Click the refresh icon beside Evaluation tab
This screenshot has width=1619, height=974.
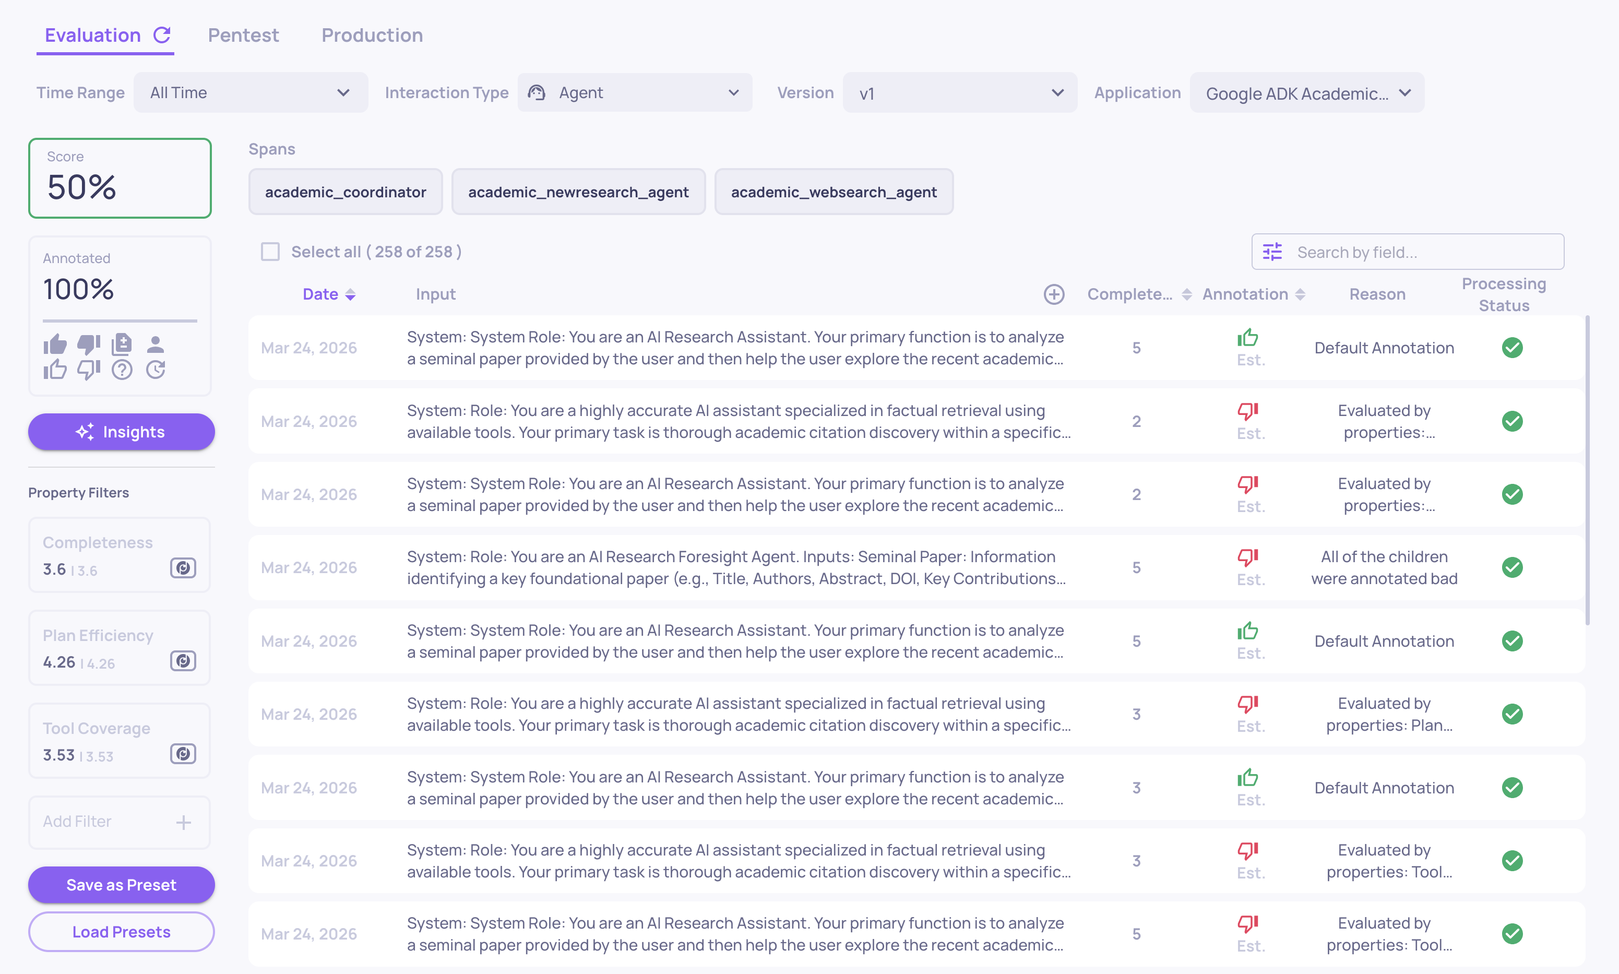coord(162,35)
